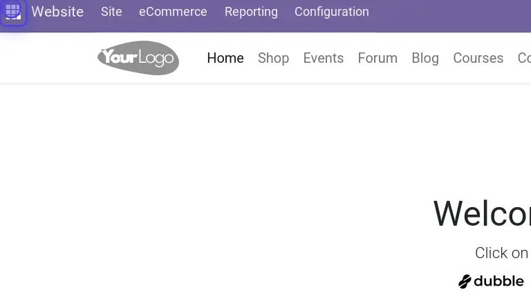Click the YourLogo website logo

pos(138,58)
